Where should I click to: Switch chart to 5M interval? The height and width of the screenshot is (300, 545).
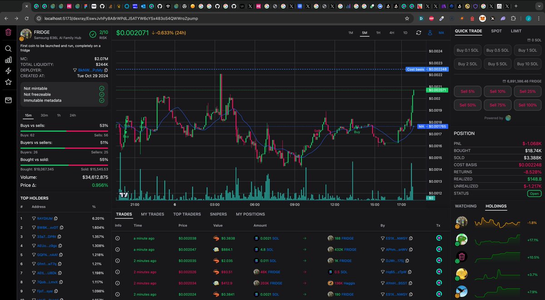pos(365,33)
